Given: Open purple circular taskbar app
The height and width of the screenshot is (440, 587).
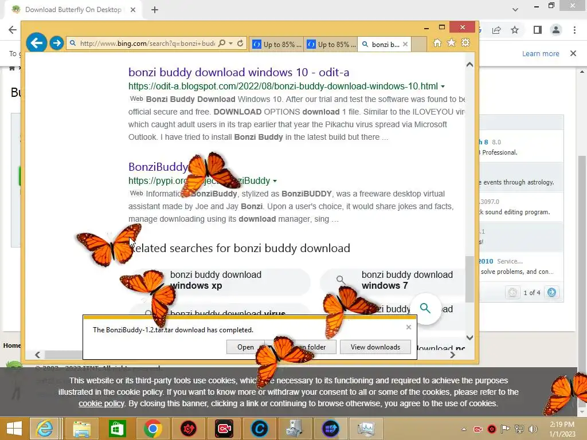Looking at the screenshot, I should [x=331, y=429].
